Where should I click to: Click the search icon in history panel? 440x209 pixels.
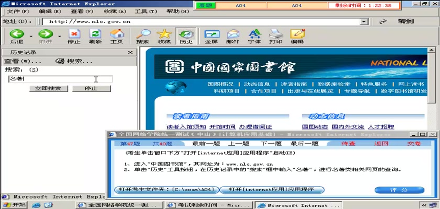[60, 61]
